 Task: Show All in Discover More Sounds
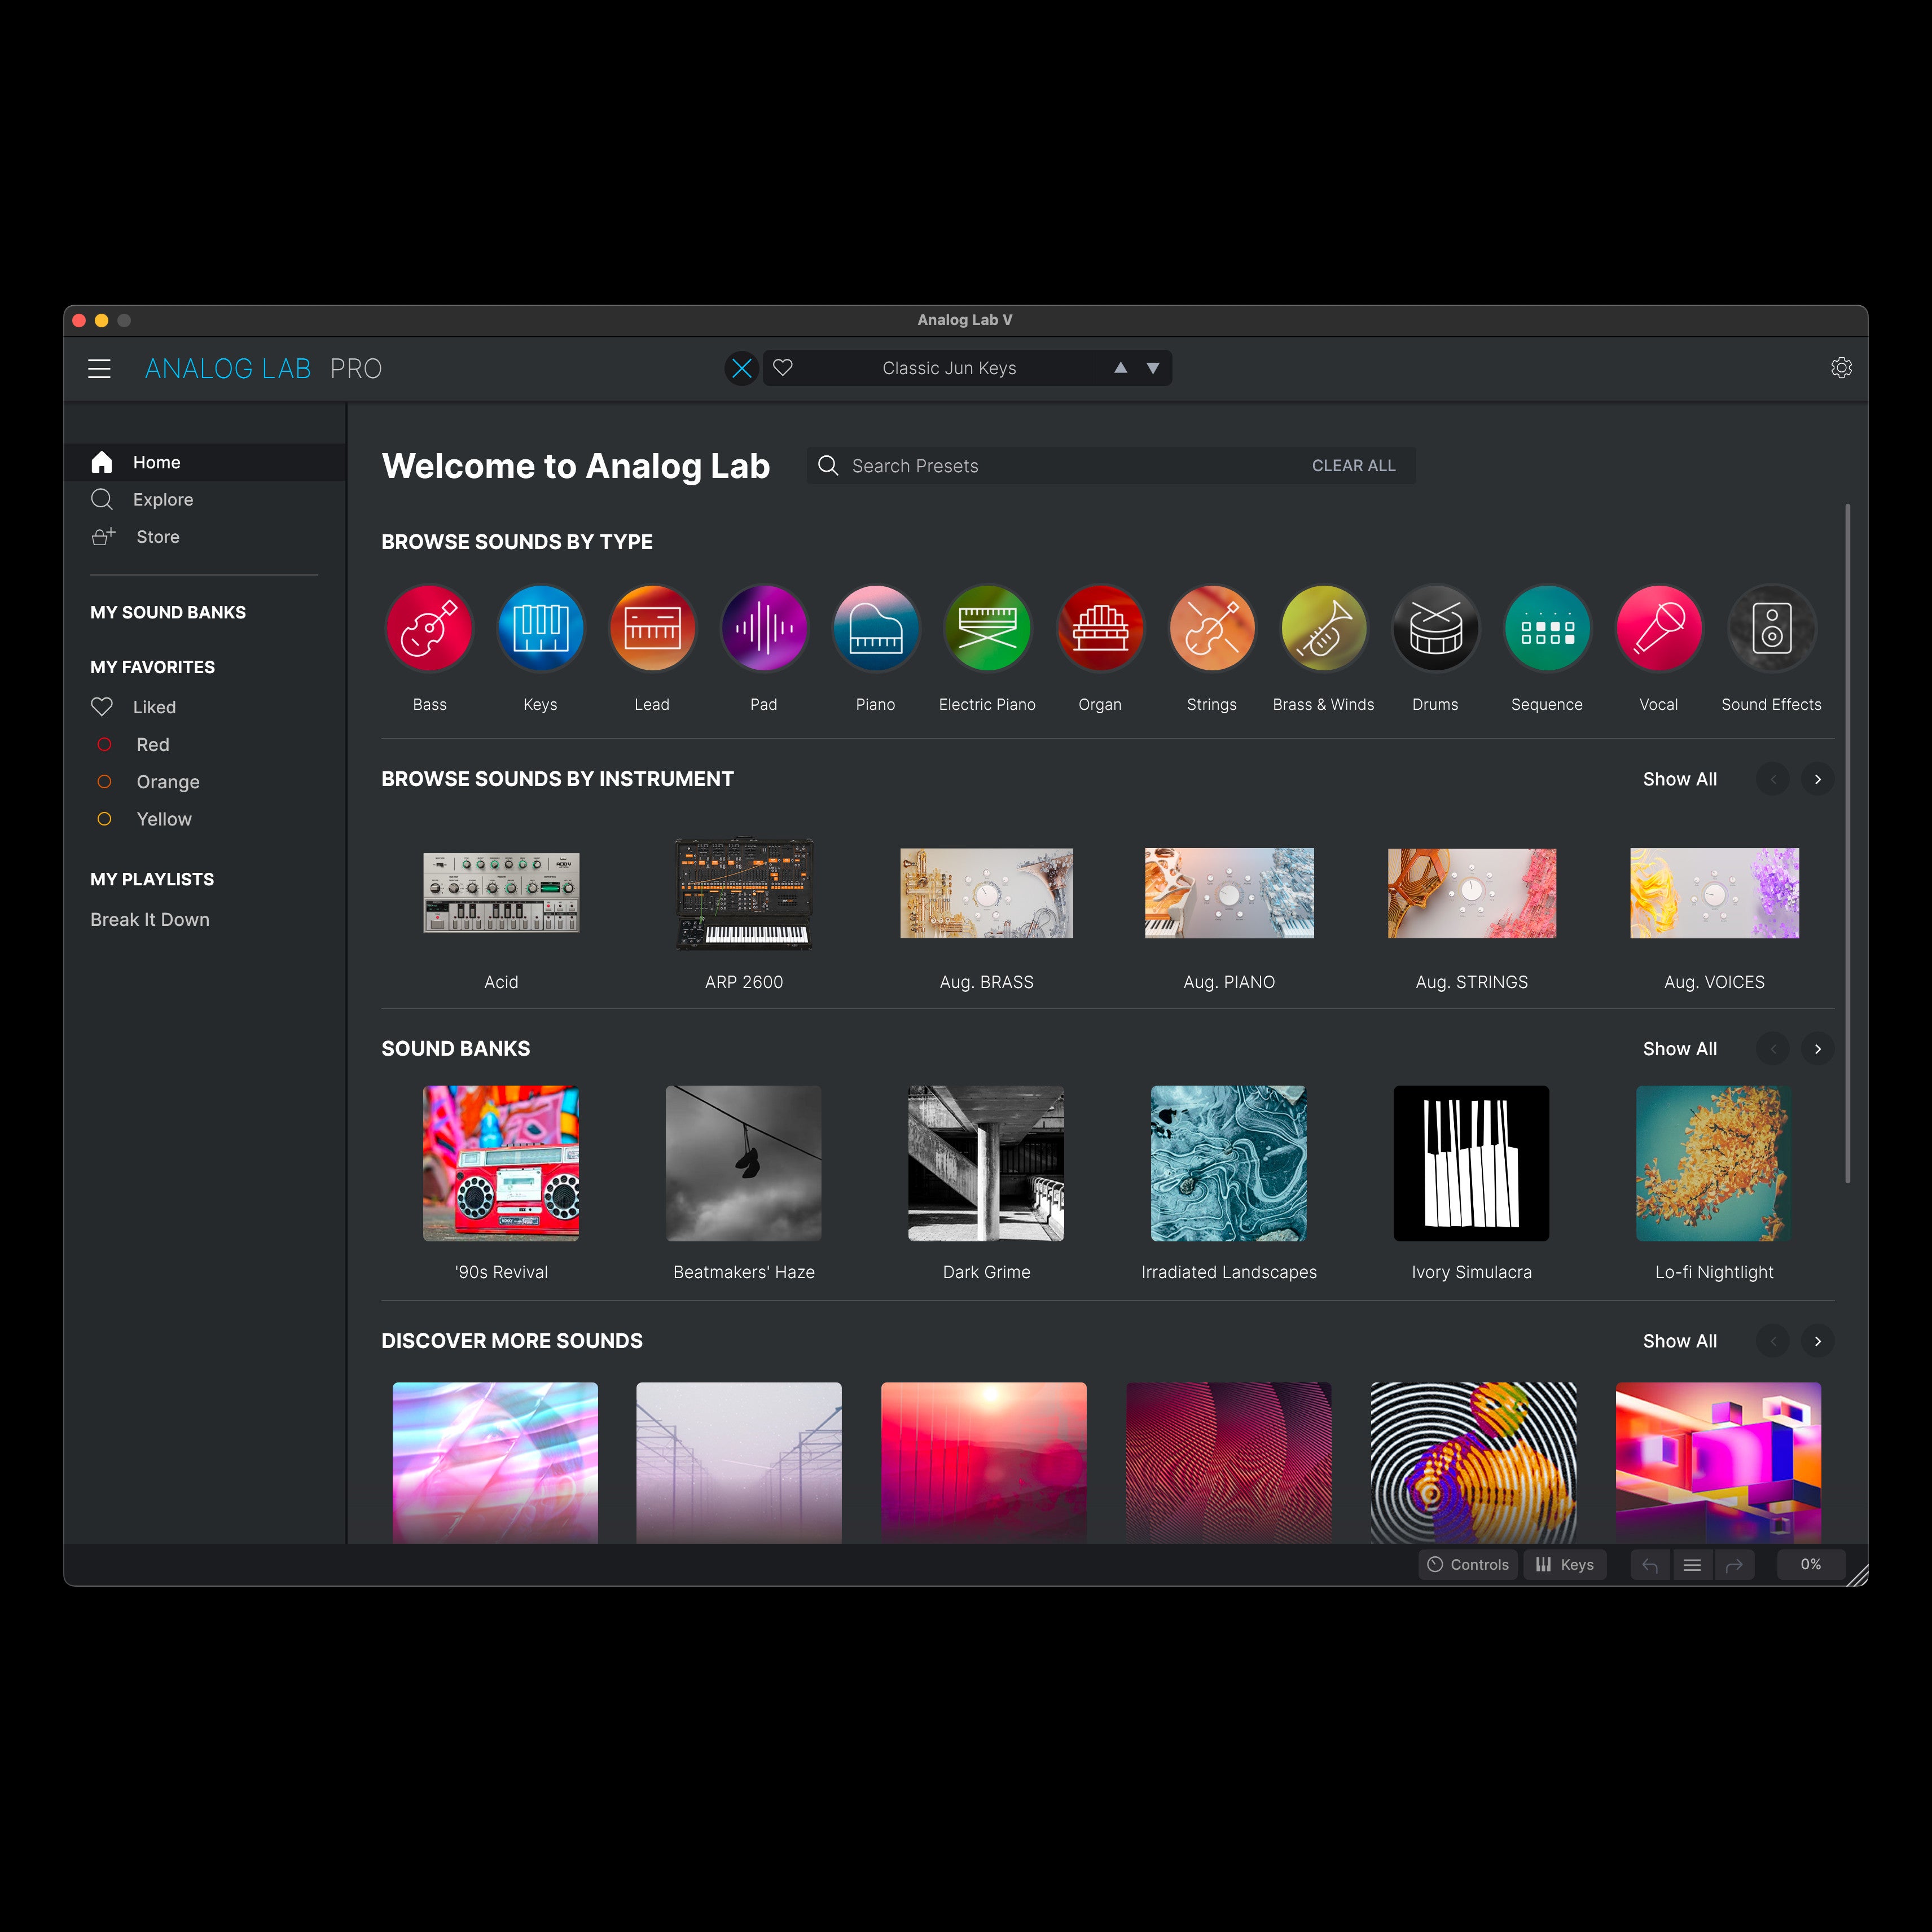(1680, 1341)
